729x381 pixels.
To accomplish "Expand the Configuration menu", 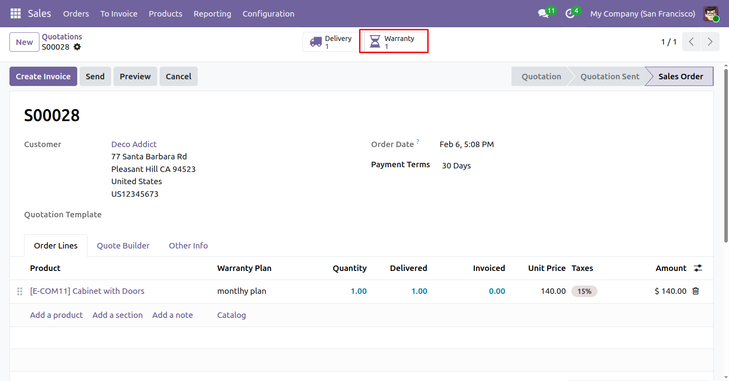I will pos(268,14).
